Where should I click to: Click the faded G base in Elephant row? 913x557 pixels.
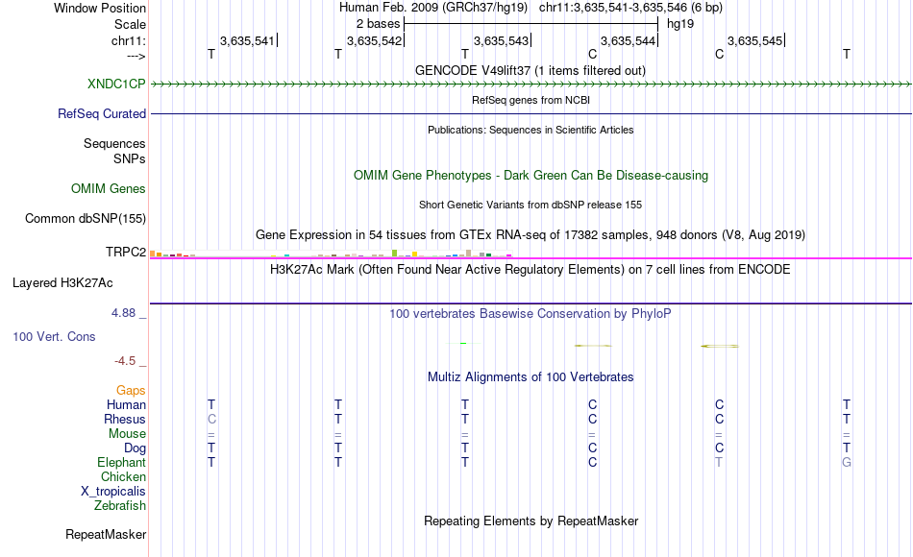coord(847,462)
